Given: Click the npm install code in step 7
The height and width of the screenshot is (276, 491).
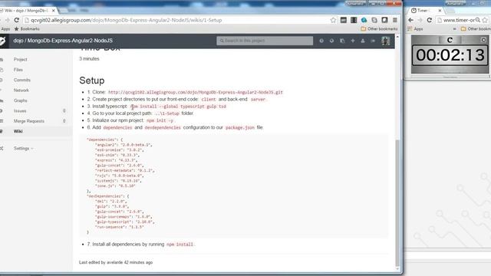Looking at the screenshot, I should [x=180, y=245].
